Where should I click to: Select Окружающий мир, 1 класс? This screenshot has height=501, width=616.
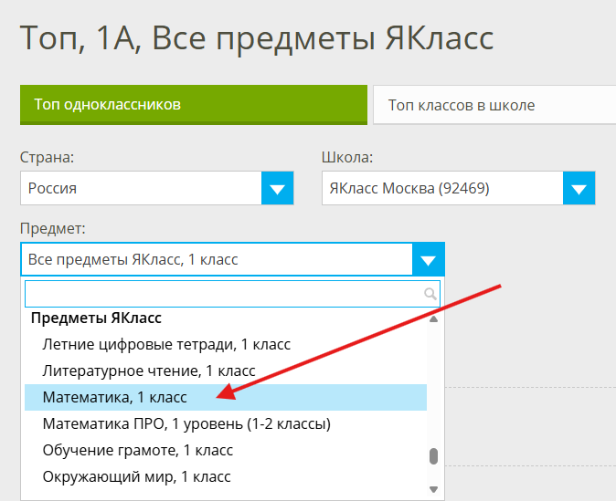pos(226,476)
